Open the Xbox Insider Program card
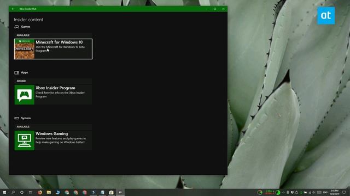Viewport: 350px width, 196px height. click(53, 95)
